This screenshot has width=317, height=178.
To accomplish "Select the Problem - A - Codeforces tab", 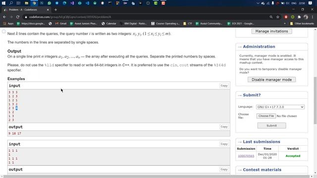I will [26, 9].
